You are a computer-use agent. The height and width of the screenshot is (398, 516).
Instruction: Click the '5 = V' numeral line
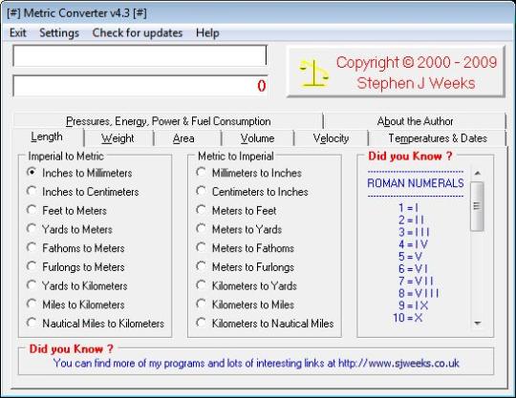coord(410,257)
